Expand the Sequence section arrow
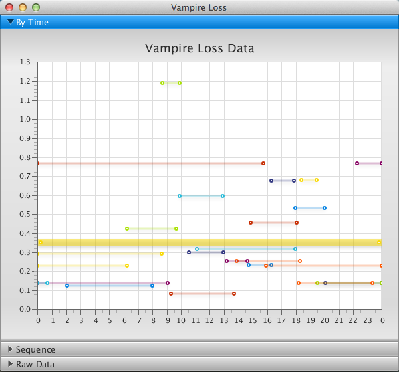Screen dimensions: 399x372 click(x=11, y=349)
